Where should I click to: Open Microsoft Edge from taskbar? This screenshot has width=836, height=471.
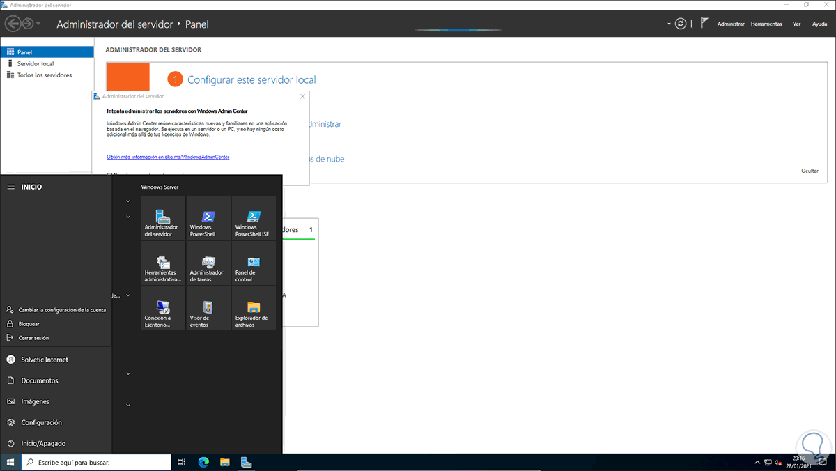pos(203,462)
